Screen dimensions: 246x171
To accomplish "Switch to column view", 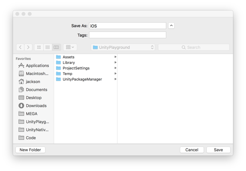I will coord(56,47).
